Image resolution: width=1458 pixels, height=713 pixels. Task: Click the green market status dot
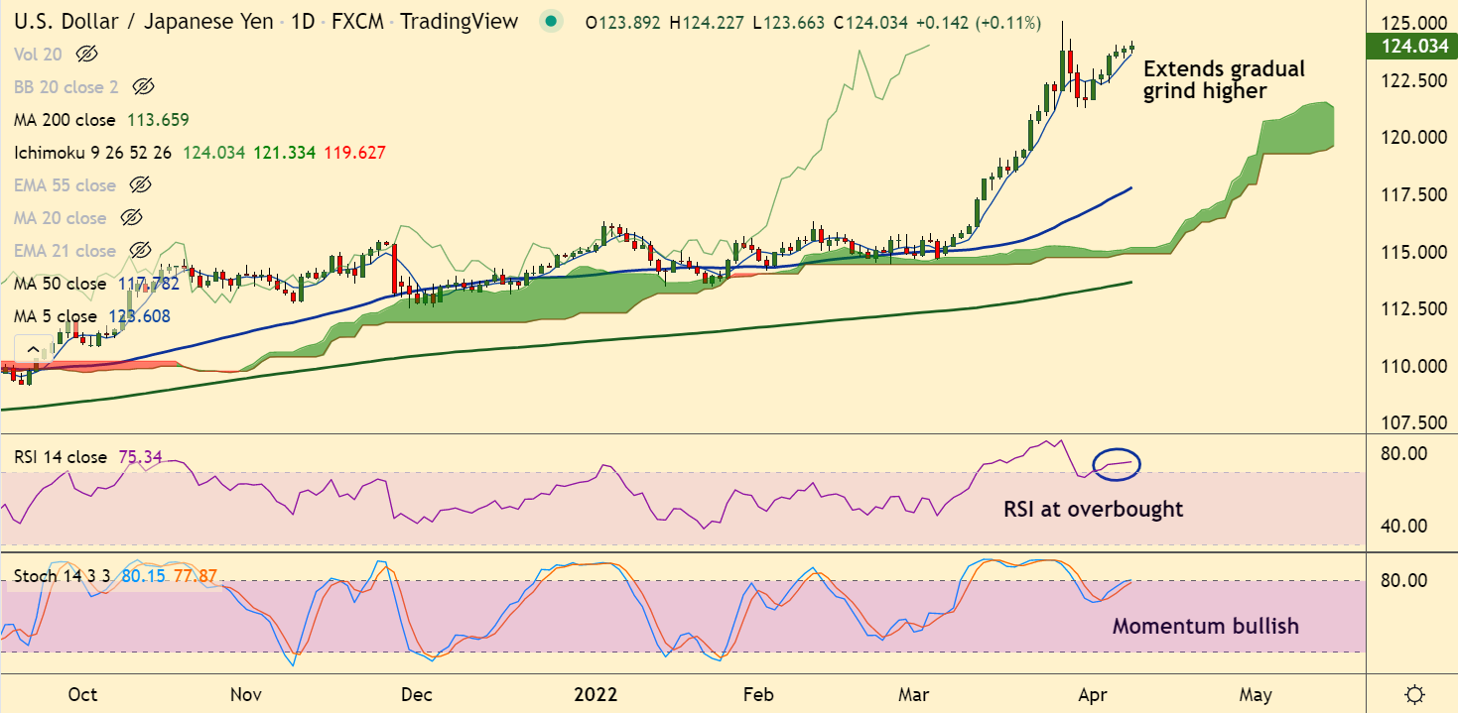(553, 21)
